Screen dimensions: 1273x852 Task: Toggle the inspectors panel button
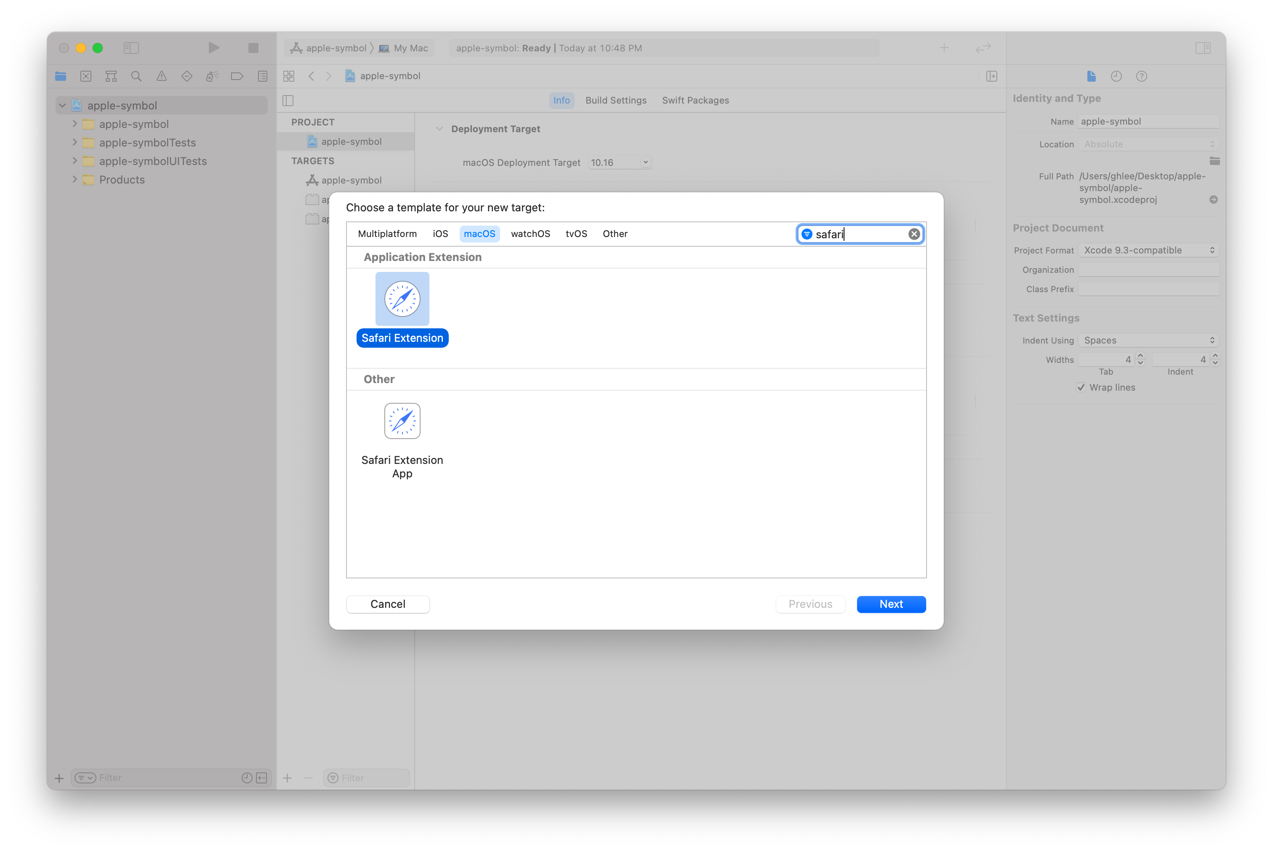(x=1203, y=48)
